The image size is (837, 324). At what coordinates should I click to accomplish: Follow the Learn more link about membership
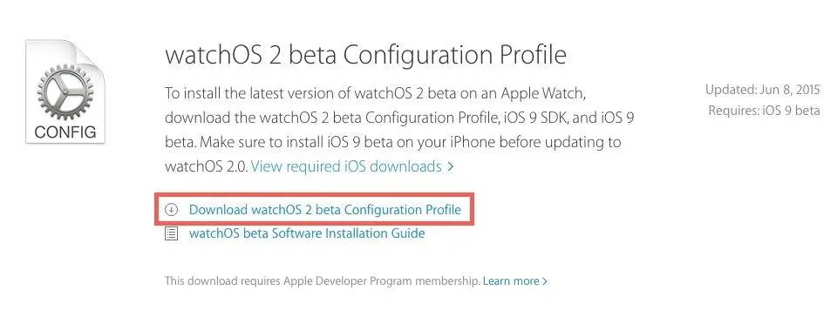(511, 280)
